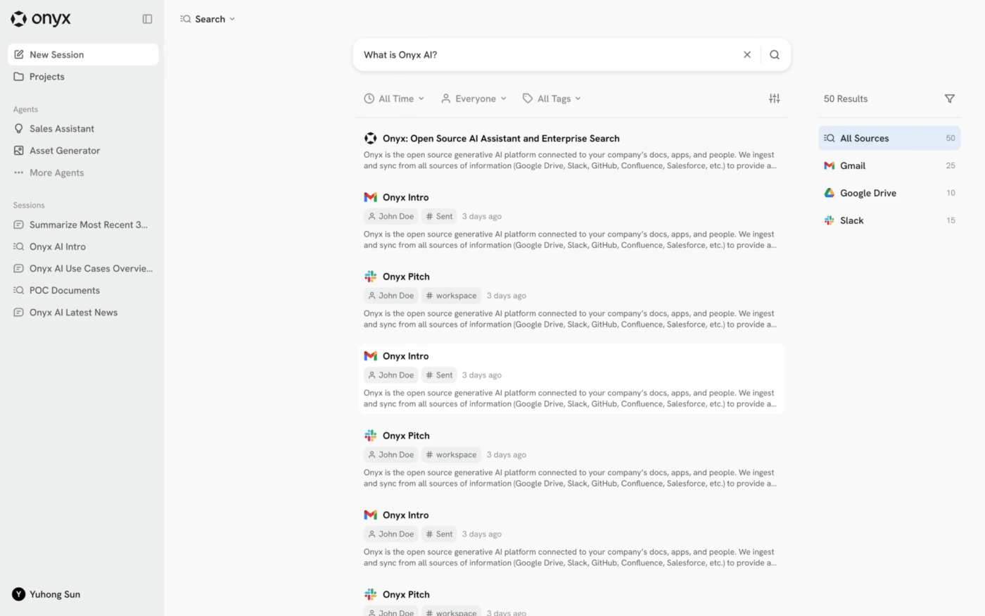Select the Asset Generator agent
Screen dimensions: 985x616
tap(83, 151)
